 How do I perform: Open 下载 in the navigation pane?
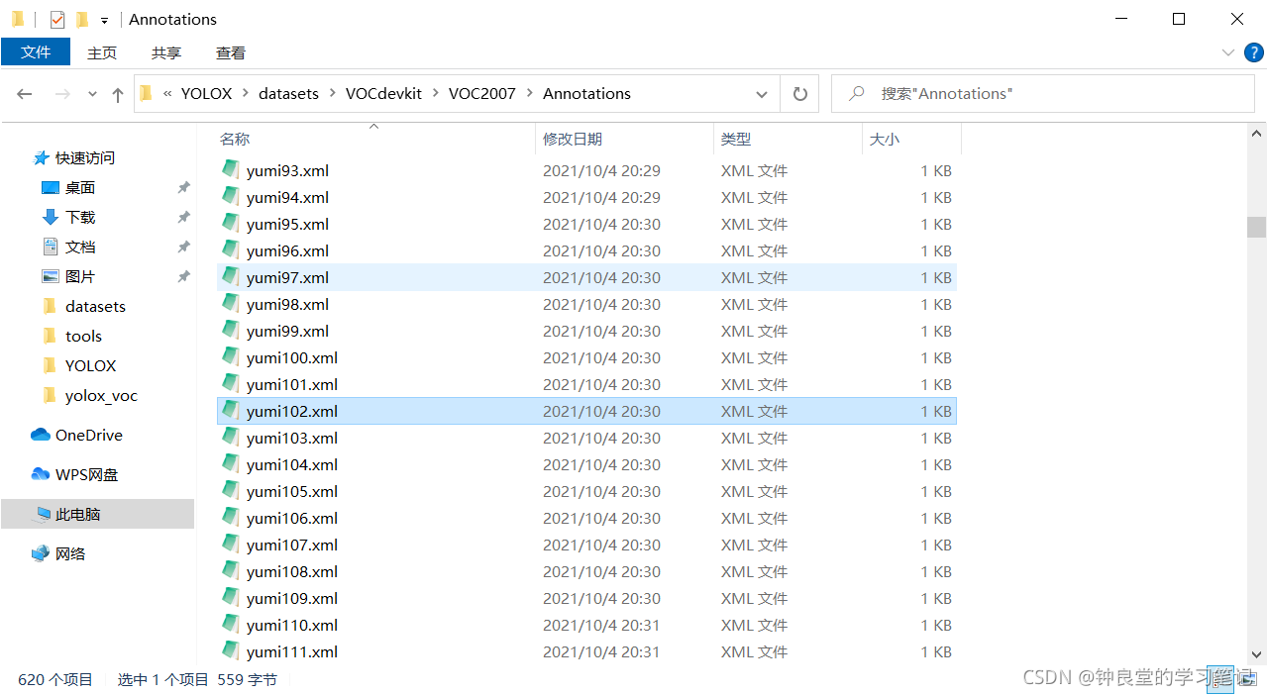[80, 217]
